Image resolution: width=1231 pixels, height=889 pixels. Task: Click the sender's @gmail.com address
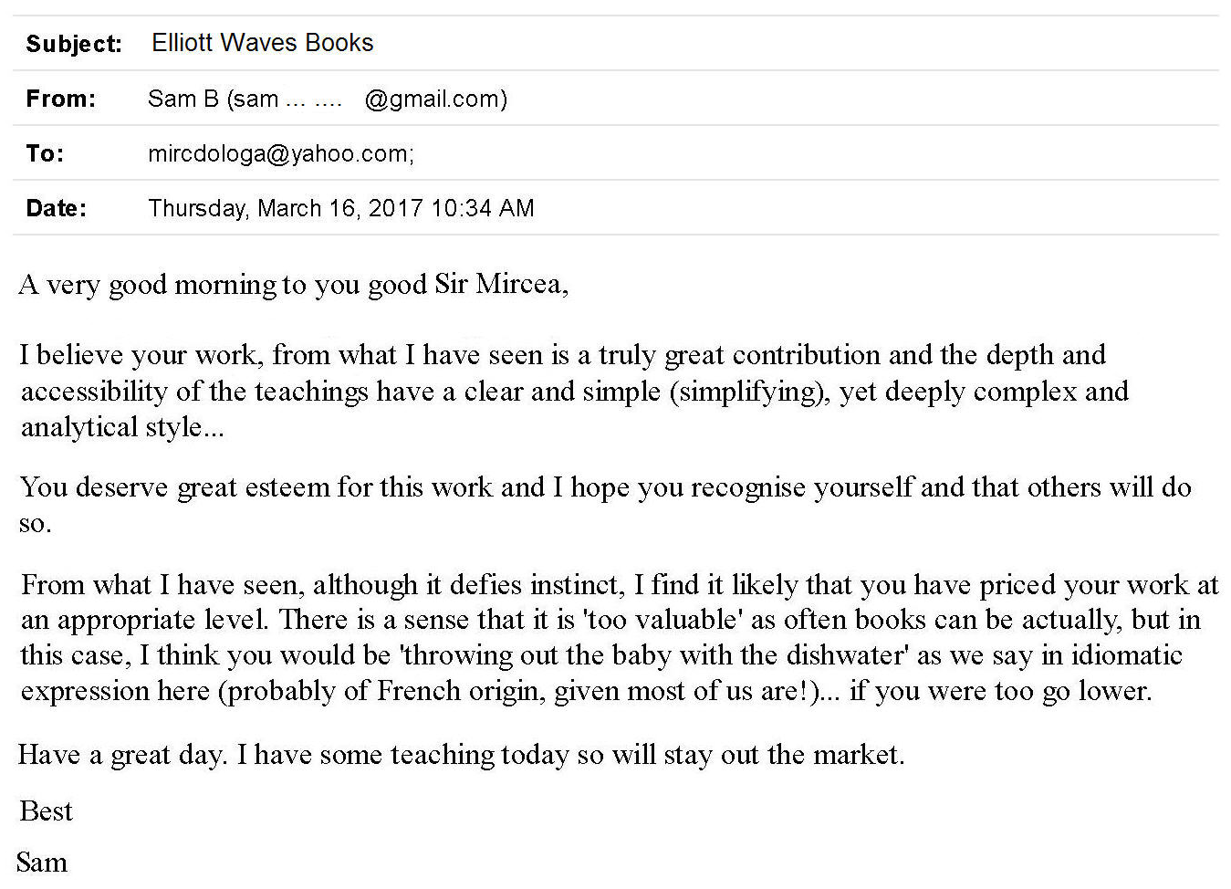click(435, 99)
